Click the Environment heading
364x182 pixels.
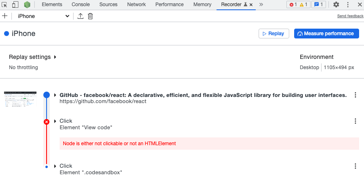pyautogui.click(x=317, y=57)
